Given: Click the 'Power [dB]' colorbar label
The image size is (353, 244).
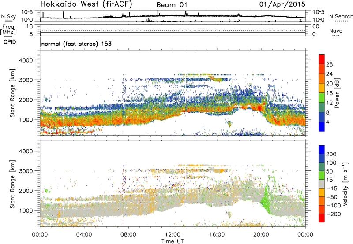Looking at the screenshot, I should click(x=337, y=93).
